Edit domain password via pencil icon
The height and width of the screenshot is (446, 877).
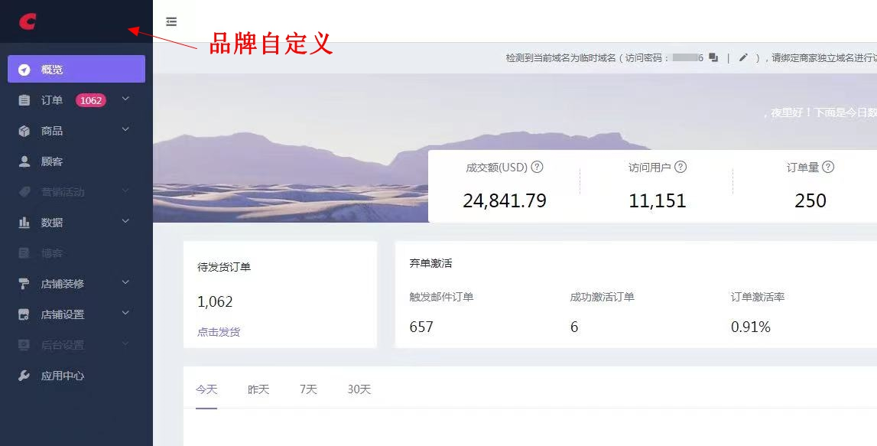744,57
